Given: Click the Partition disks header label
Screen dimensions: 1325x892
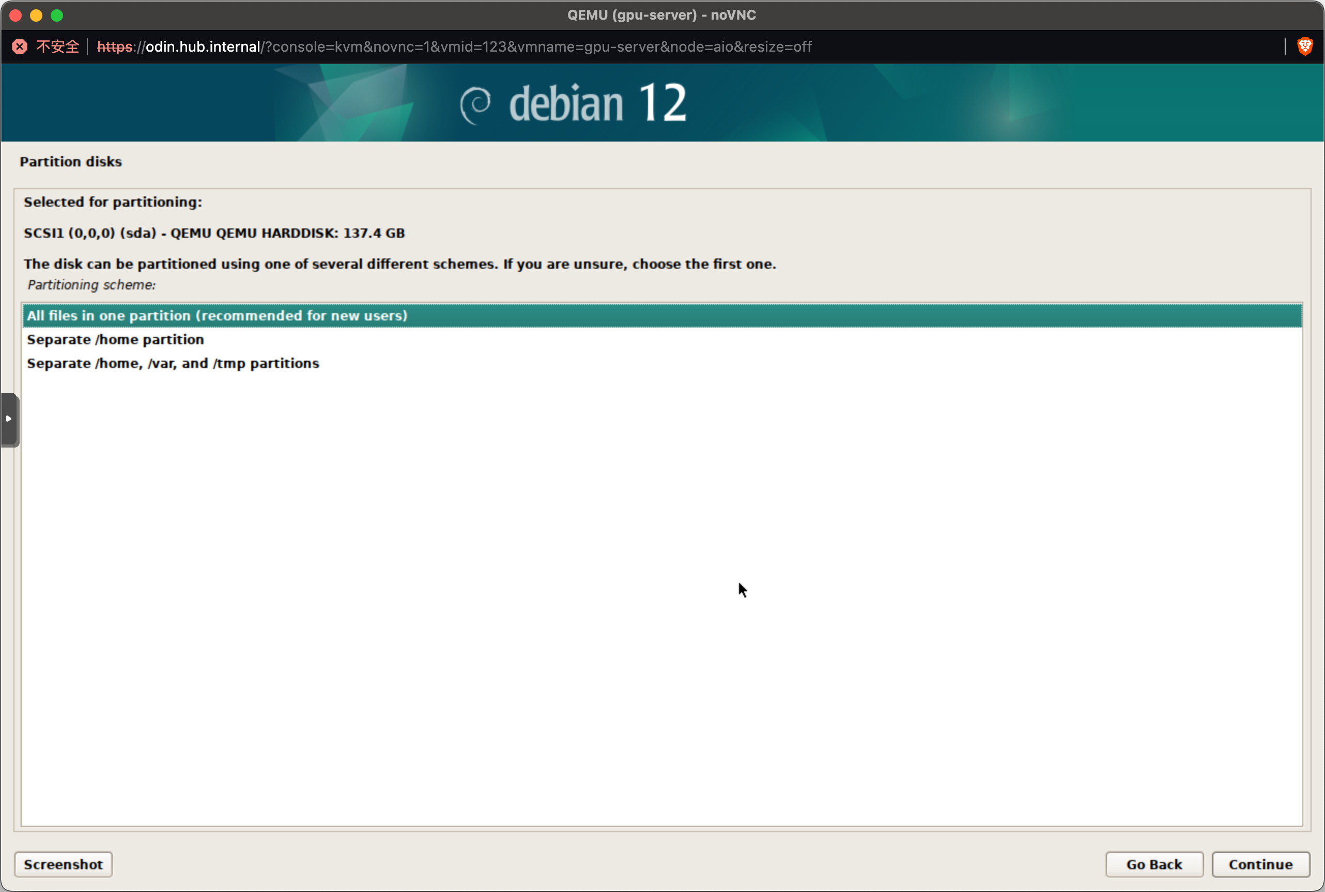Looking at the screenshot, I should click(72, 160).
